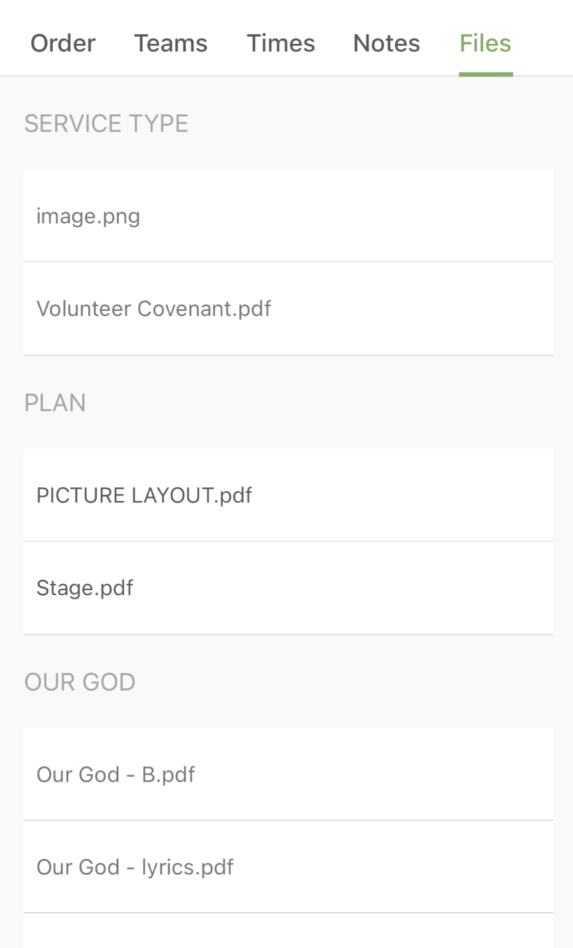The image size is (573, 948).
Task: Tap blank space right of Stage.pdf row
Action: (348, 588)
